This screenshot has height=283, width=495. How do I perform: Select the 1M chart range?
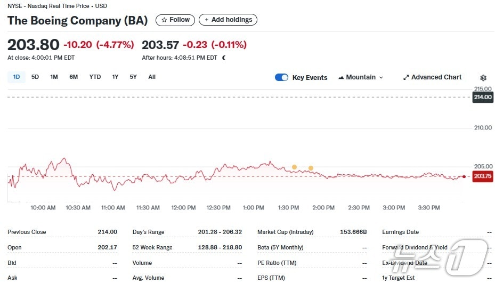point(54,77)
